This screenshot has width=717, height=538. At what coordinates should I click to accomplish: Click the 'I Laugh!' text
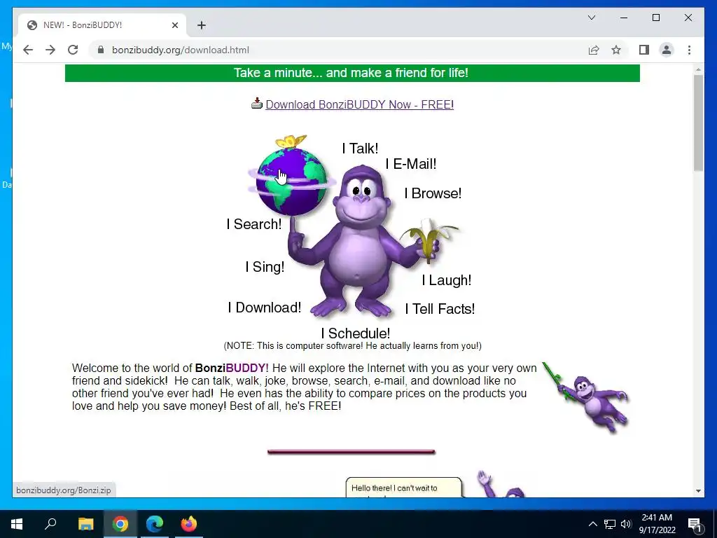tap(446, 280)
